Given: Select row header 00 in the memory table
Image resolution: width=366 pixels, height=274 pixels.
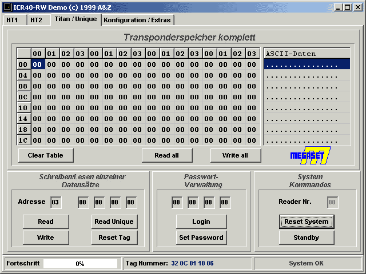Looking at the screenshot, I should click(x=24, y=65).
